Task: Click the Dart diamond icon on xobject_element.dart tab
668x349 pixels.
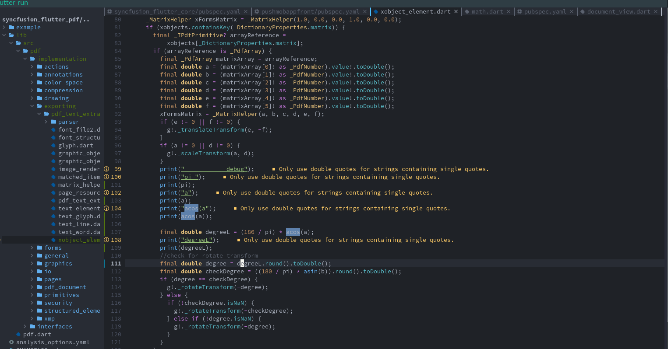Action: pos(376,11)
